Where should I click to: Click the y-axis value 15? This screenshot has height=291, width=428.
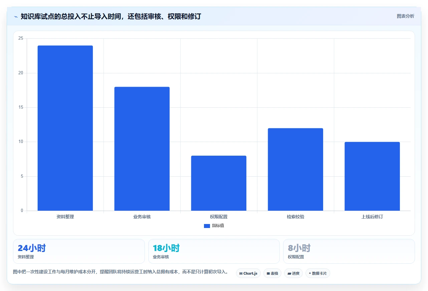(x=21, y=107)
